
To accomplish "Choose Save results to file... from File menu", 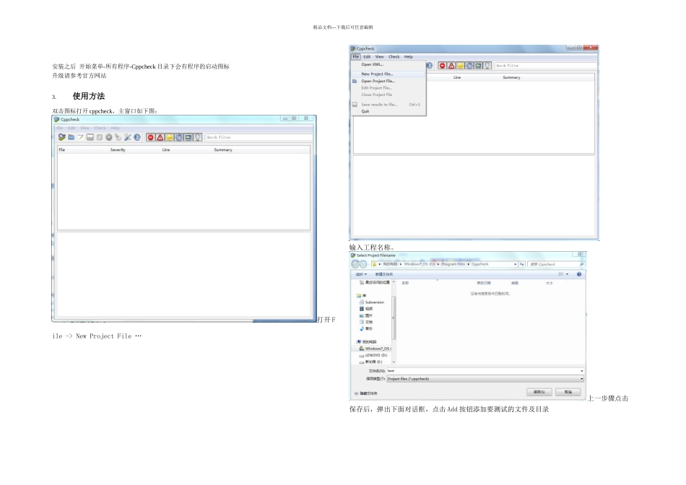I will pos(388,105).
